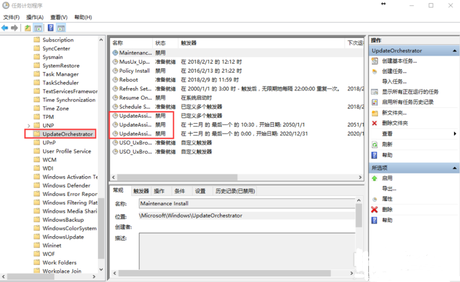Switch to the 操作 tab in details pane

point(159,191)
